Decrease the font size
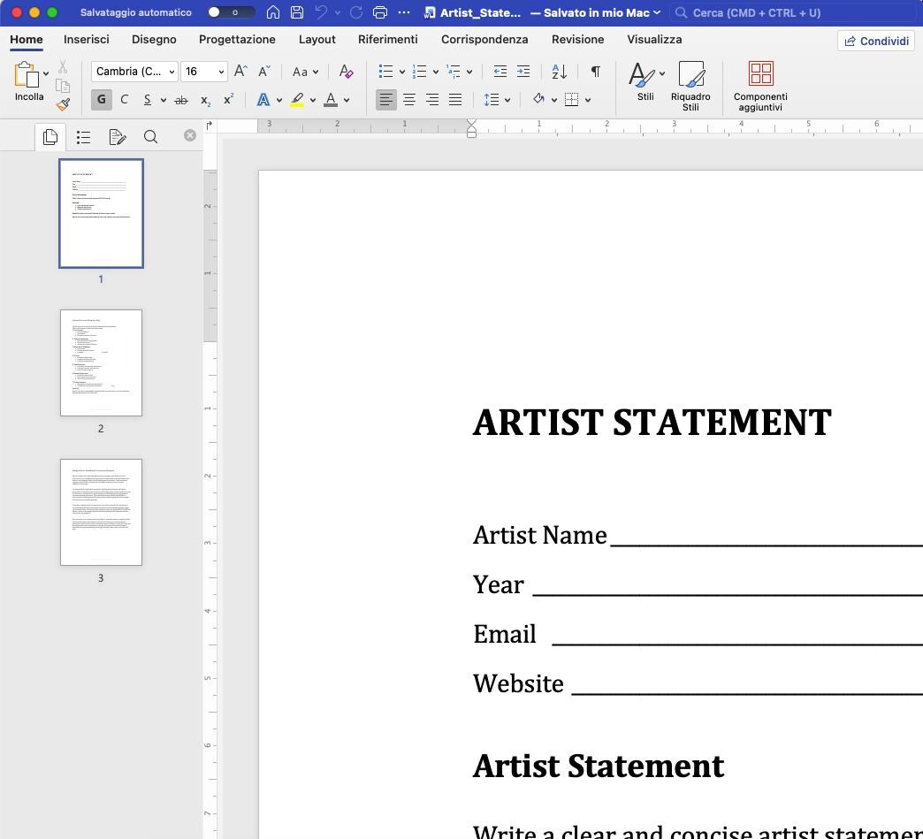 click(x=264, y=72)
